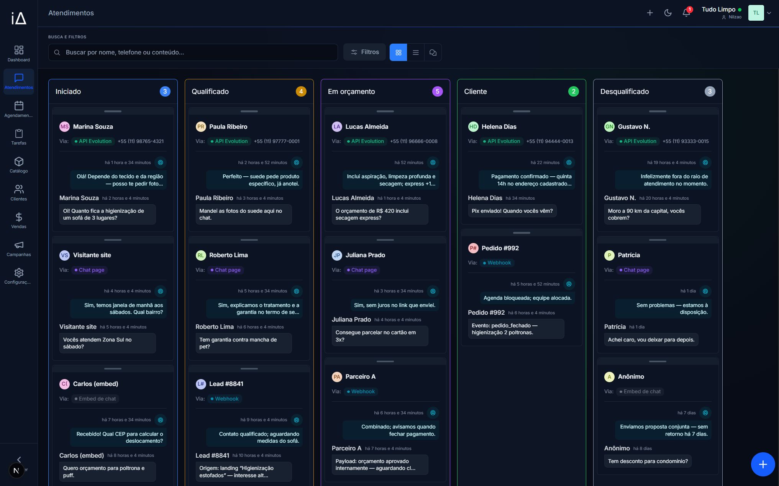Open message "Achei caro, vou deixar para depois."
The height and width of the screenshot is (486, 779).
(651, 340)
